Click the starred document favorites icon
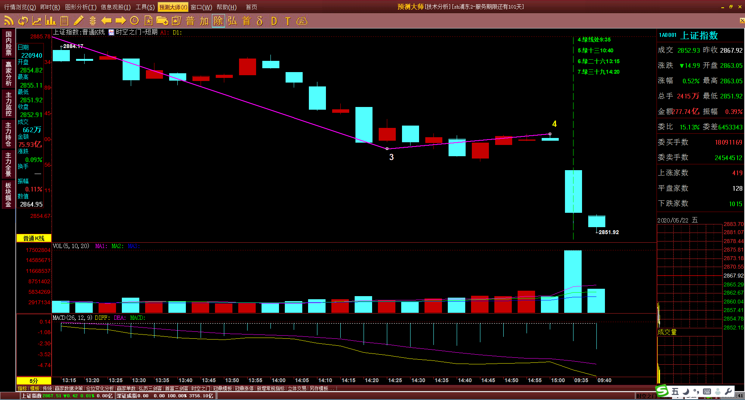745x400 pixels. (148, 21)
